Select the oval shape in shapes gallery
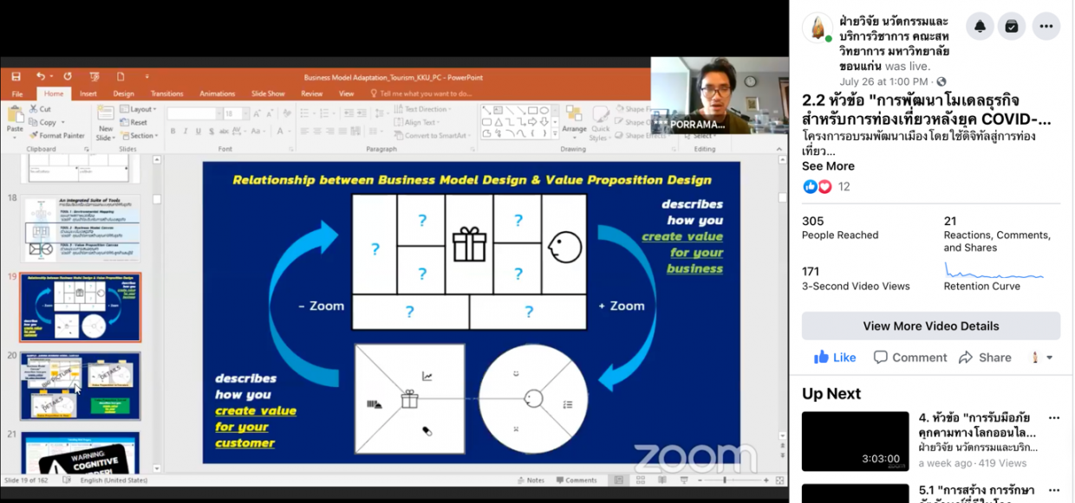This screenshot has height=503, width=1075. (x=544, y=111)
